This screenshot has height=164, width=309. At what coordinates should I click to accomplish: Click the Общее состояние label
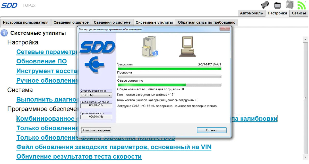(x=130, y=81)
